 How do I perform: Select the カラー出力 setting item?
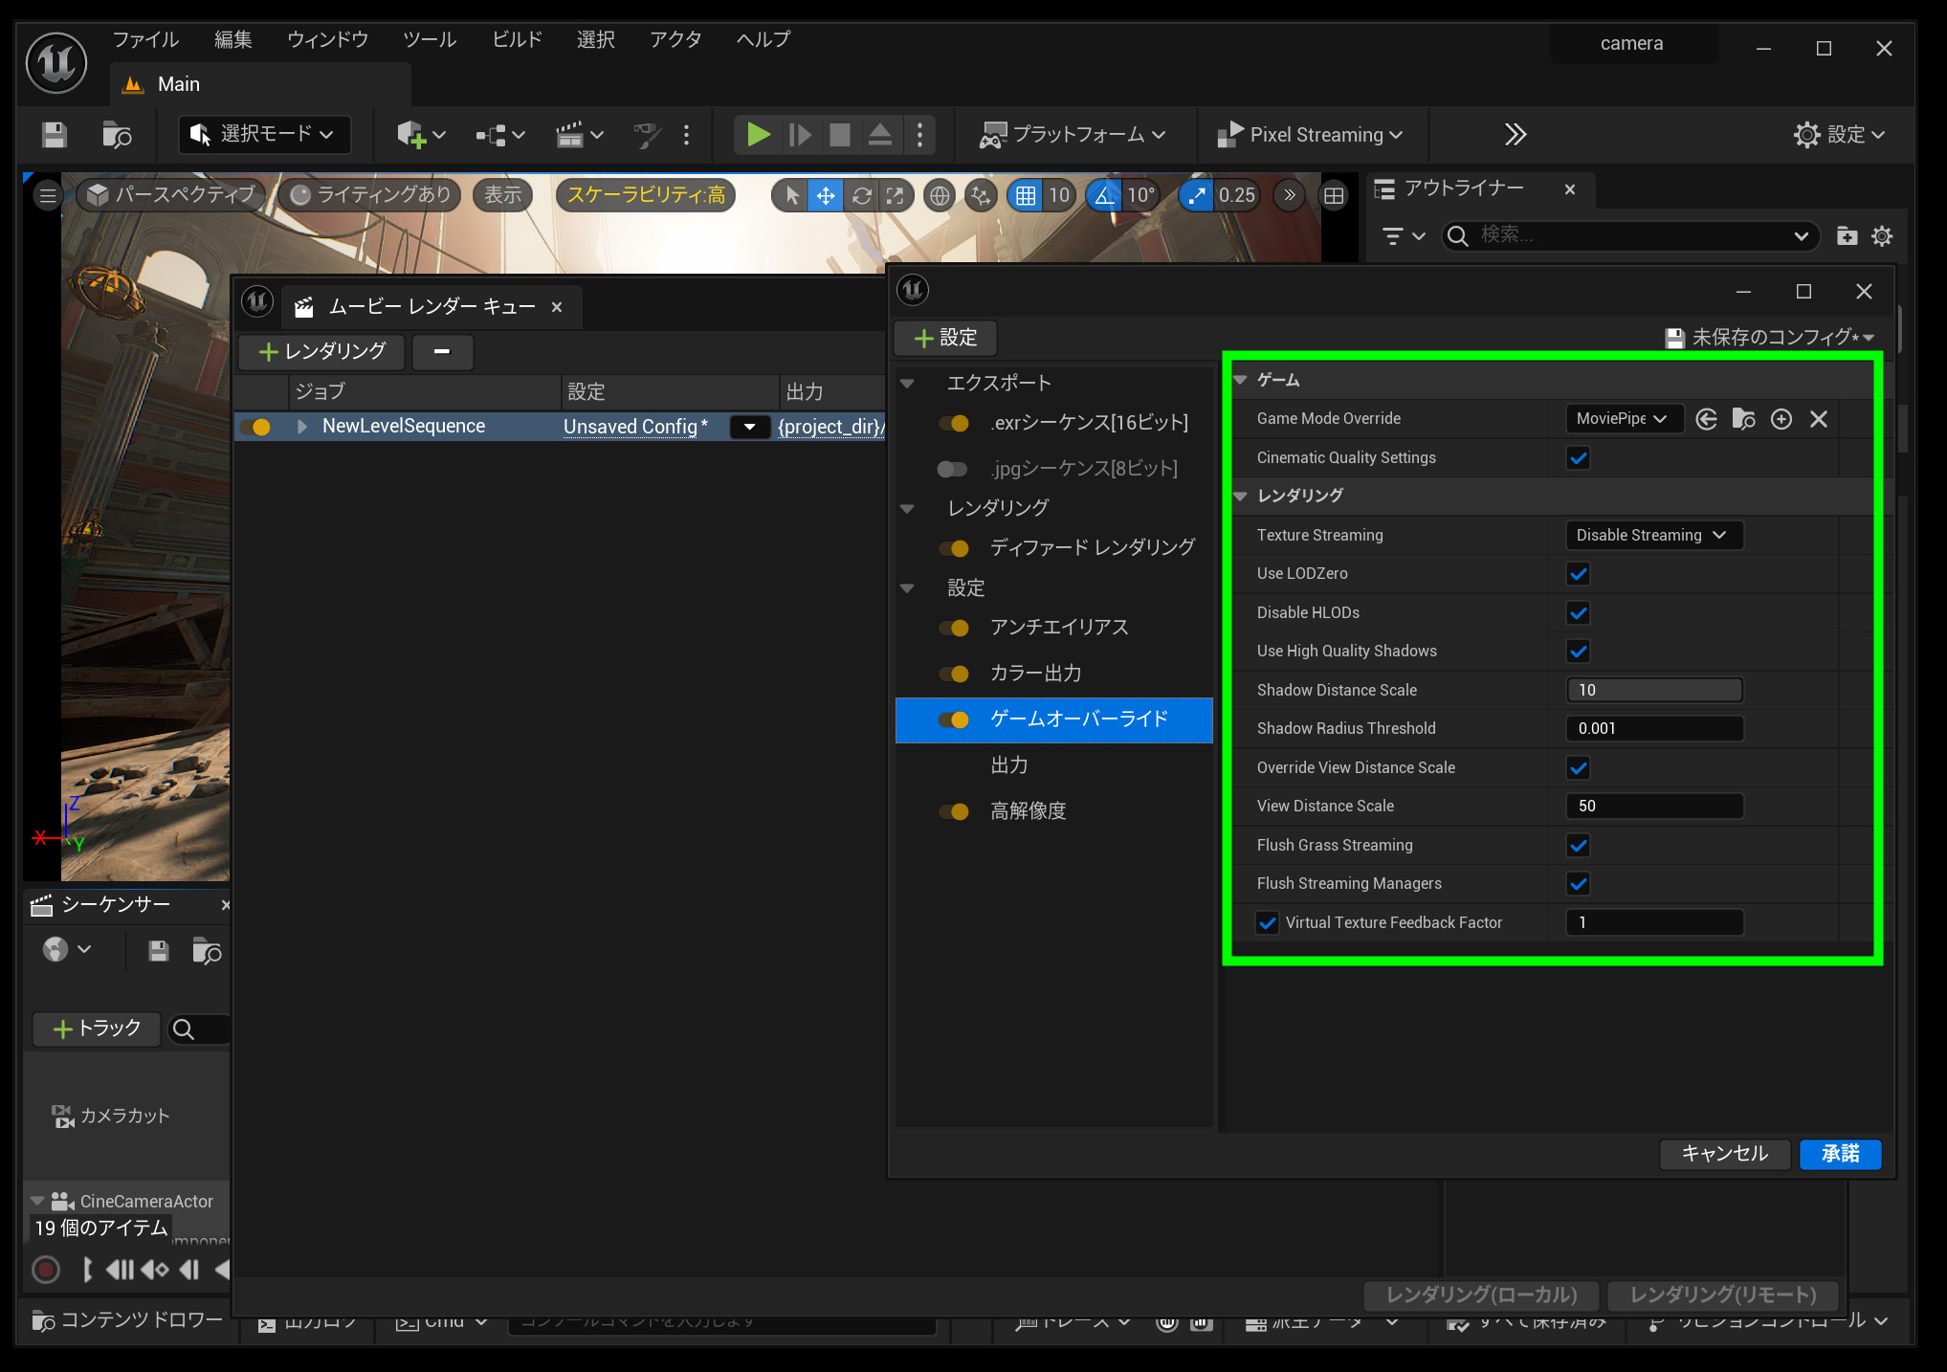tap(1035, 674)
